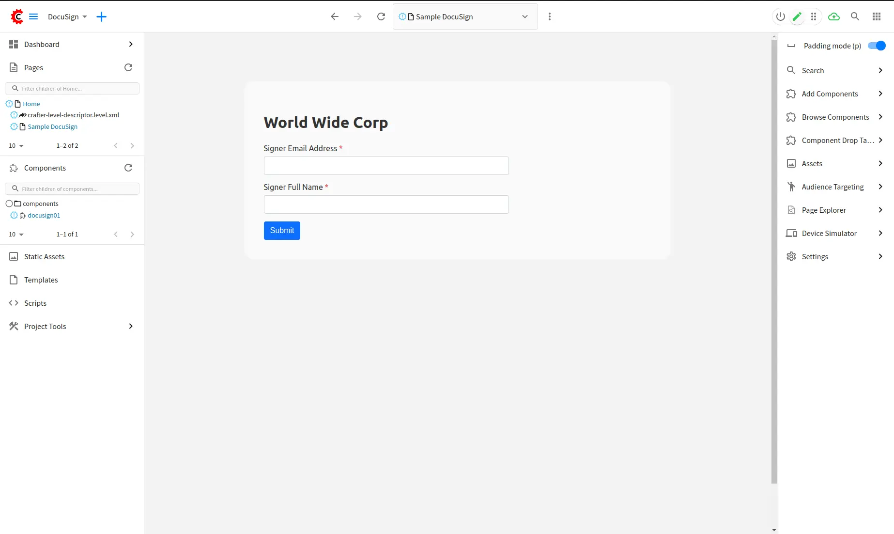Refresh the preview page
The image size is (894, 534).
click(x=381, y=17)
